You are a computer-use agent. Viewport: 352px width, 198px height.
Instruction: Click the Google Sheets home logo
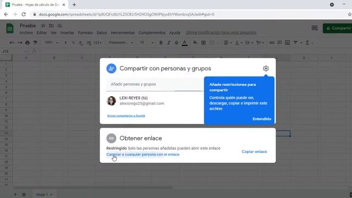click(10, 29)
